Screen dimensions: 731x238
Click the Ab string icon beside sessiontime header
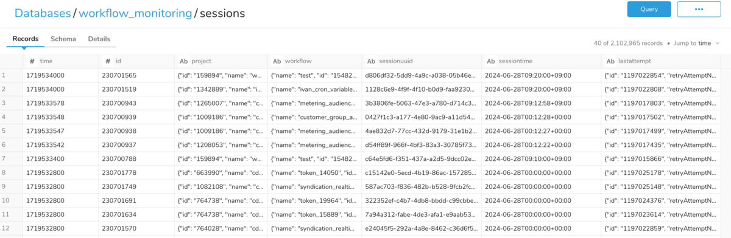point(490,61)
